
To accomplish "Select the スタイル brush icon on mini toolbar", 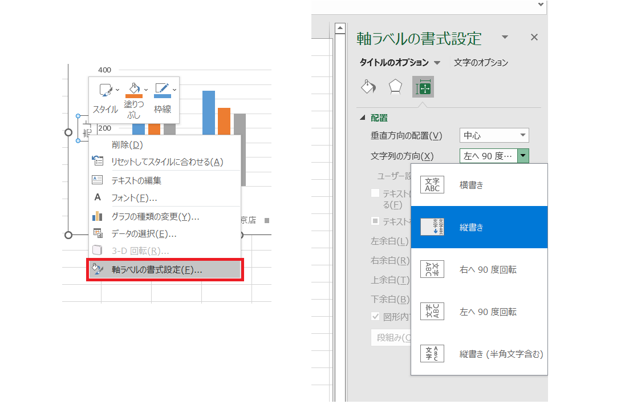I will 105,90.
